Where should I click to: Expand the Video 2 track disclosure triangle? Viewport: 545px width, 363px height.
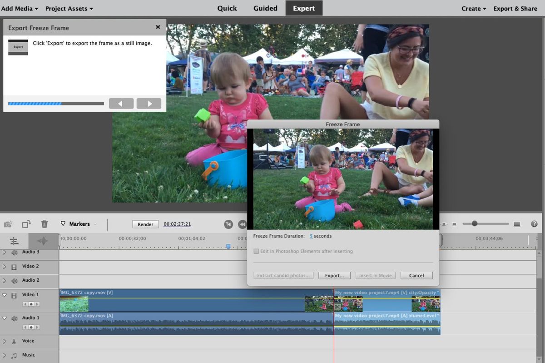tap(4, 266)
